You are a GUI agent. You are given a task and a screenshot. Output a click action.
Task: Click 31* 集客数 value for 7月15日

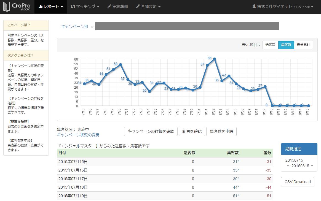click(x=236, y=162)
